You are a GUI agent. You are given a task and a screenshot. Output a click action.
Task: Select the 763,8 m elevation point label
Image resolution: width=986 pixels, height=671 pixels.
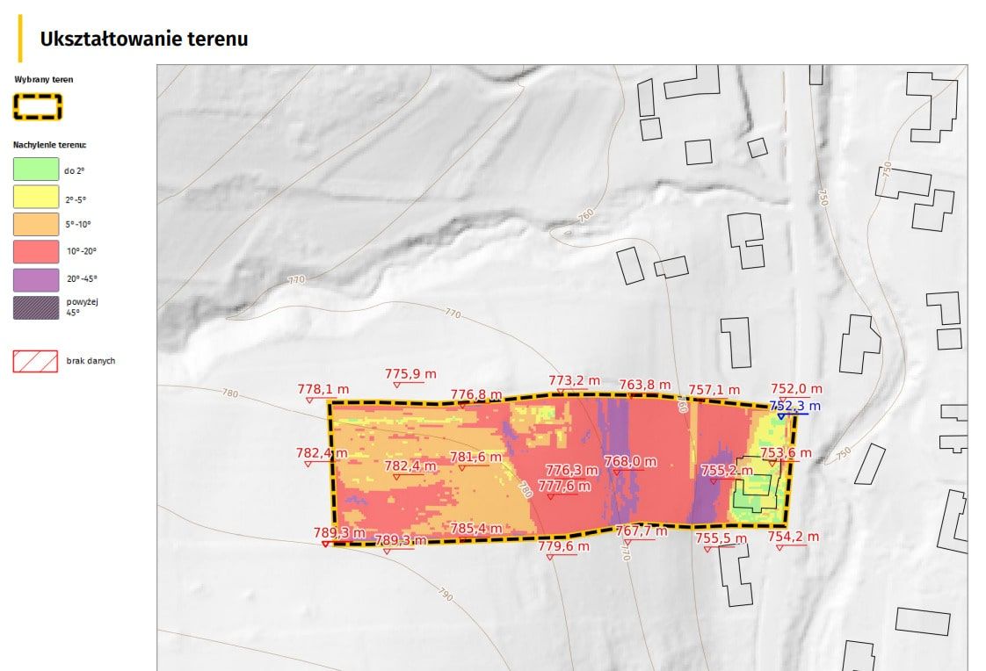644,385
